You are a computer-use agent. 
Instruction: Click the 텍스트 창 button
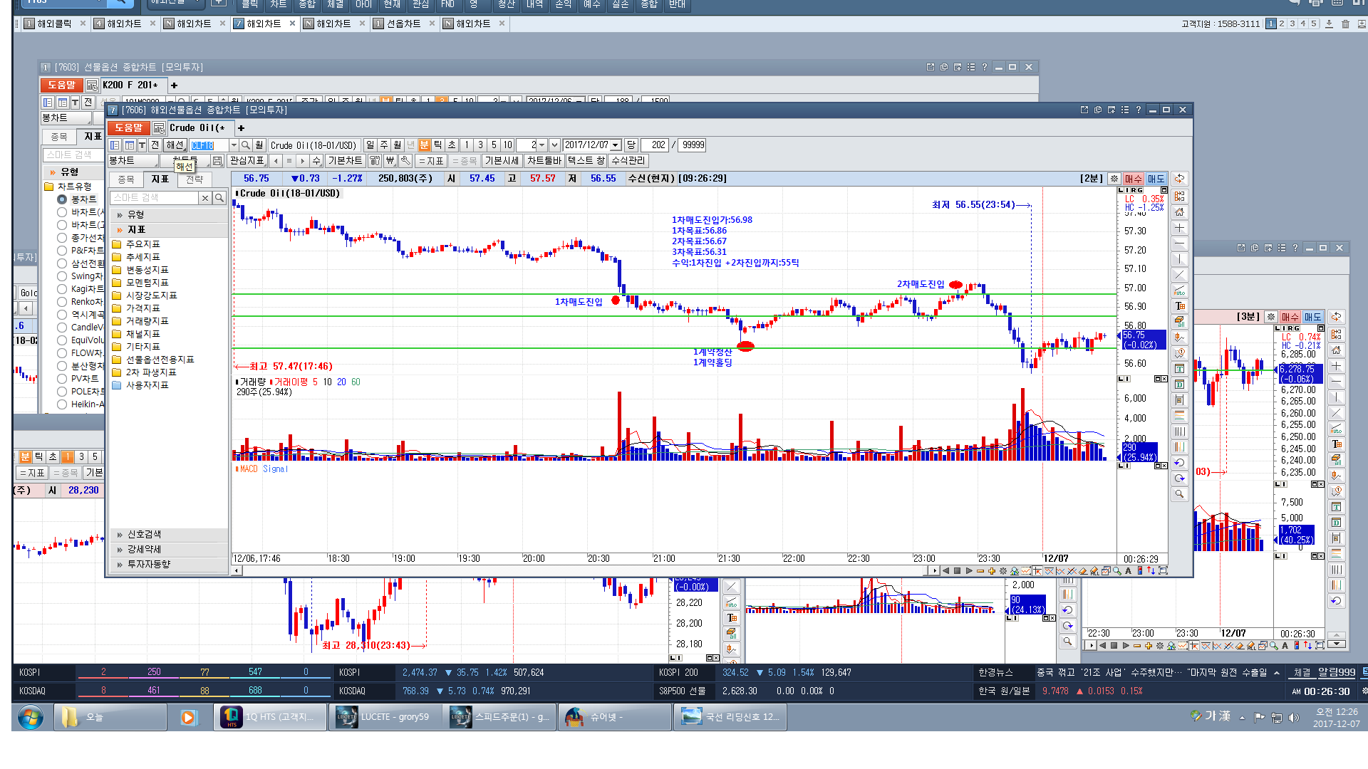tap(586, 161)
